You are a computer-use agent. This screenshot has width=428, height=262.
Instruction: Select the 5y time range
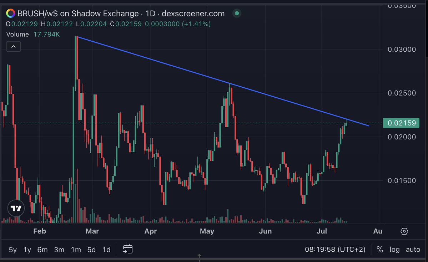click(x=13, y=250)
